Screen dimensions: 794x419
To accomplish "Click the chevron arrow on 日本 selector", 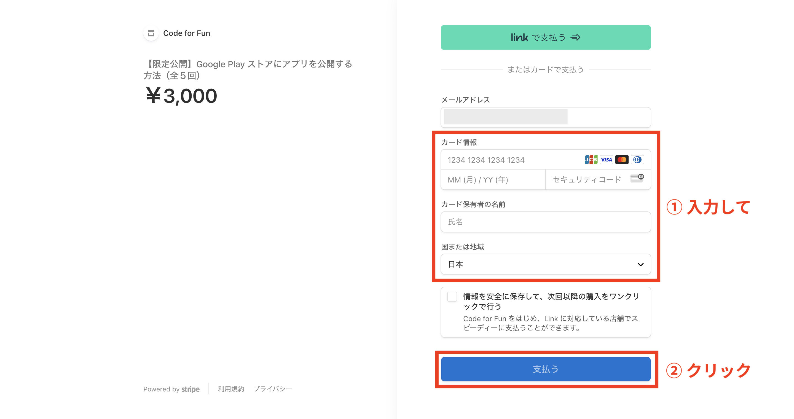I will pos(640,264).
